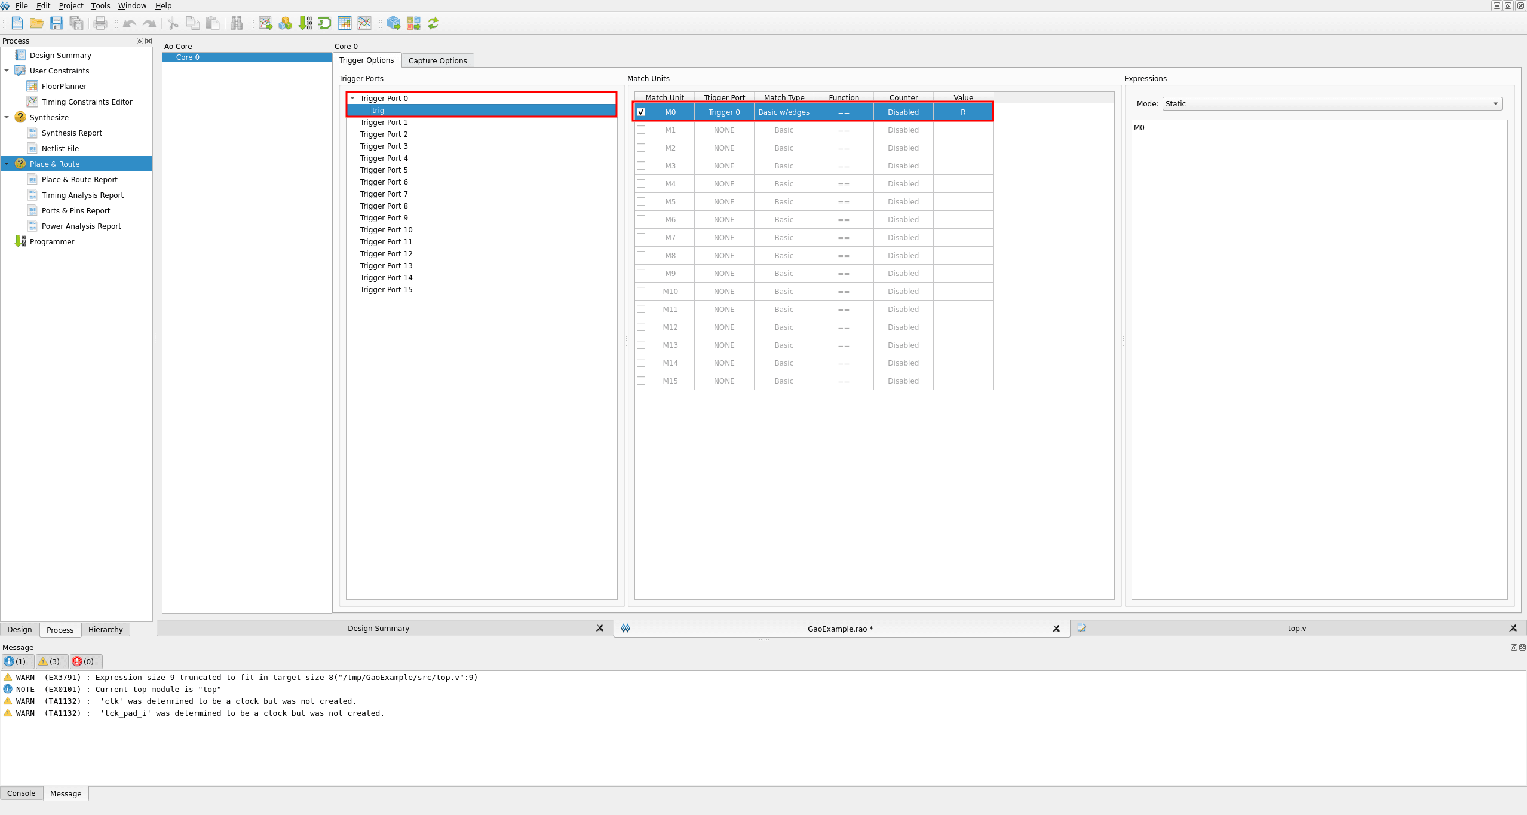
Task: Click the Undo arrow icon
Action: pyautogui.click(x=129, y=23)
